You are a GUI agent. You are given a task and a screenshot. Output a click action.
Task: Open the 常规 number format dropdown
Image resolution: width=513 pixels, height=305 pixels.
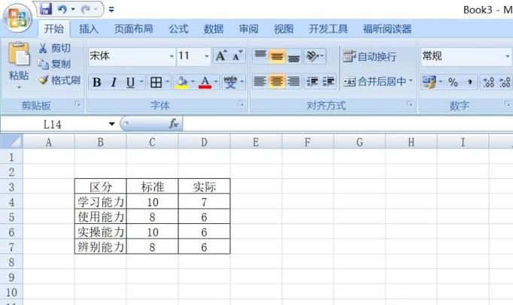tap(508, 56)
